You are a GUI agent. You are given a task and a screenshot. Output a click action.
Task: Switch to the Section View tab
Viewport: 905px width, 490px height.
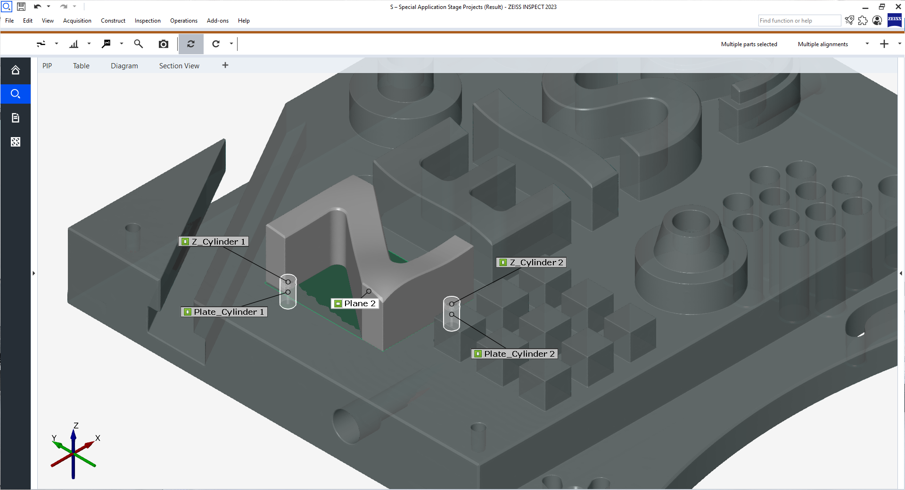tap(179, 65)
